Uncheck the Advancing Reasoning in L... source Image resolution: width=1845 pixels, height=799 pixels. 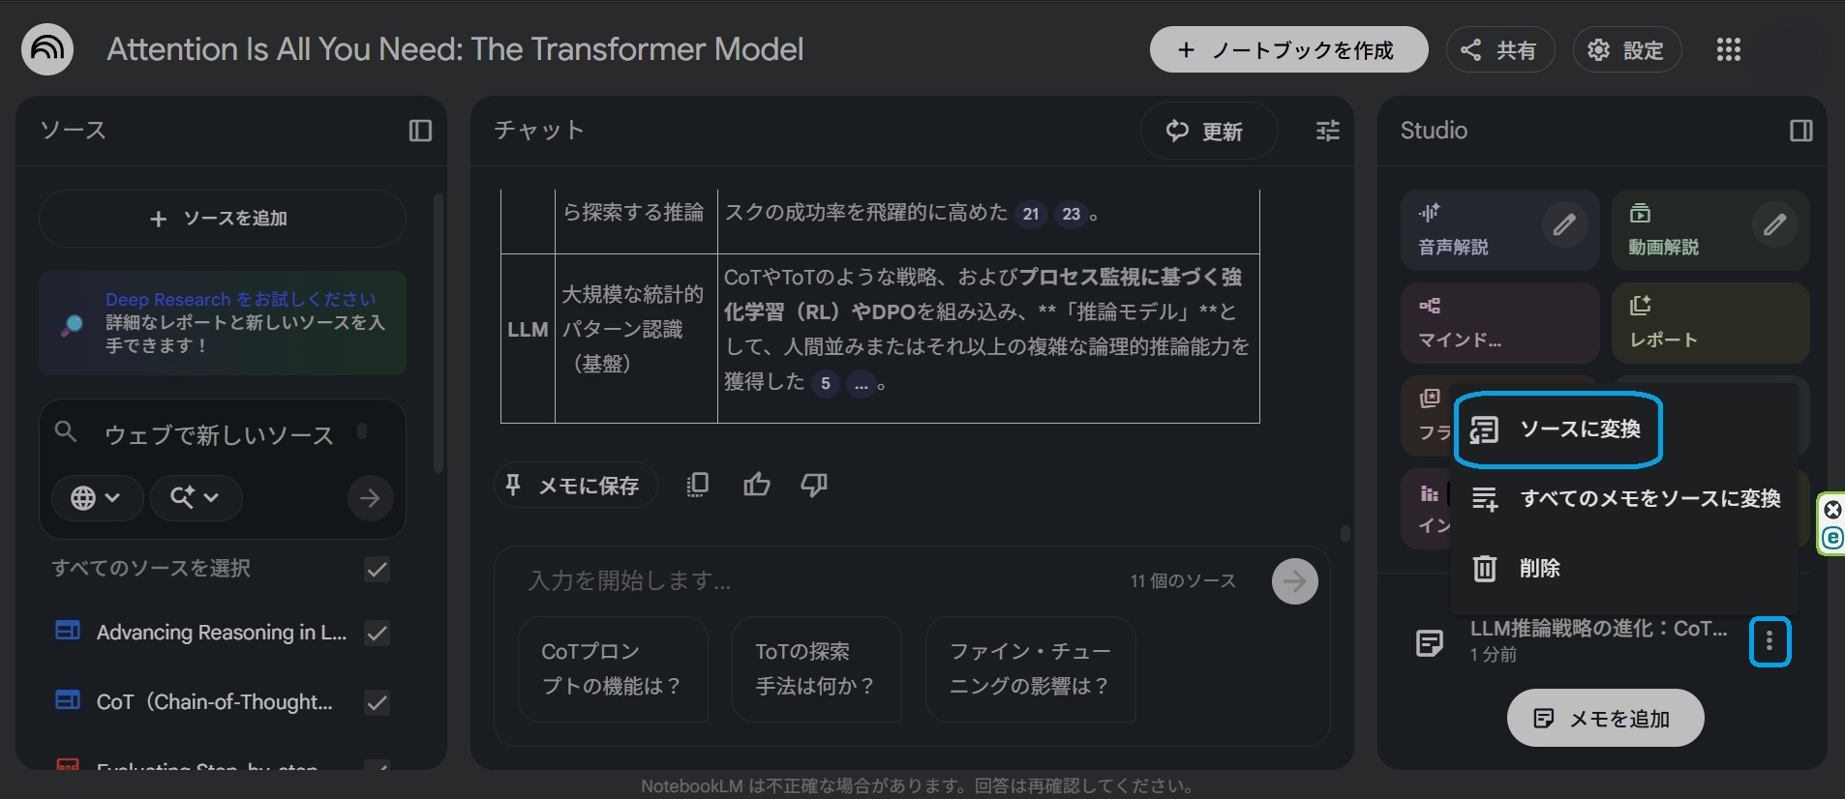[x=377, y=634]
